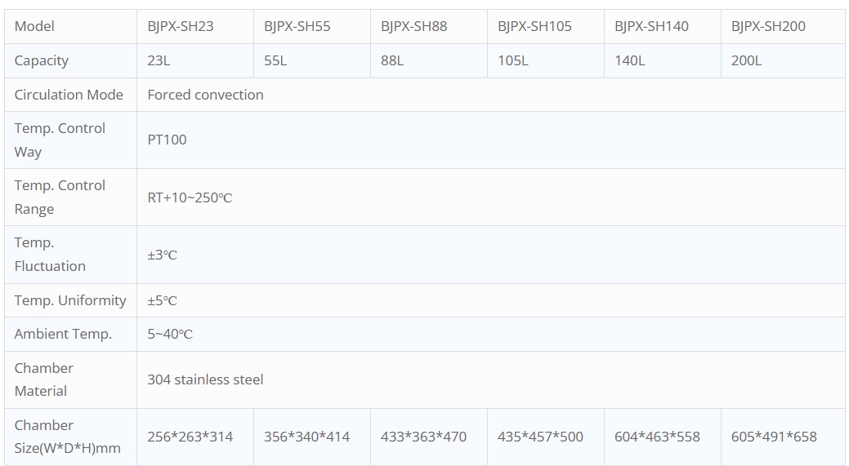Click the ±3℃ fluctuation value

tap(162, 255)
